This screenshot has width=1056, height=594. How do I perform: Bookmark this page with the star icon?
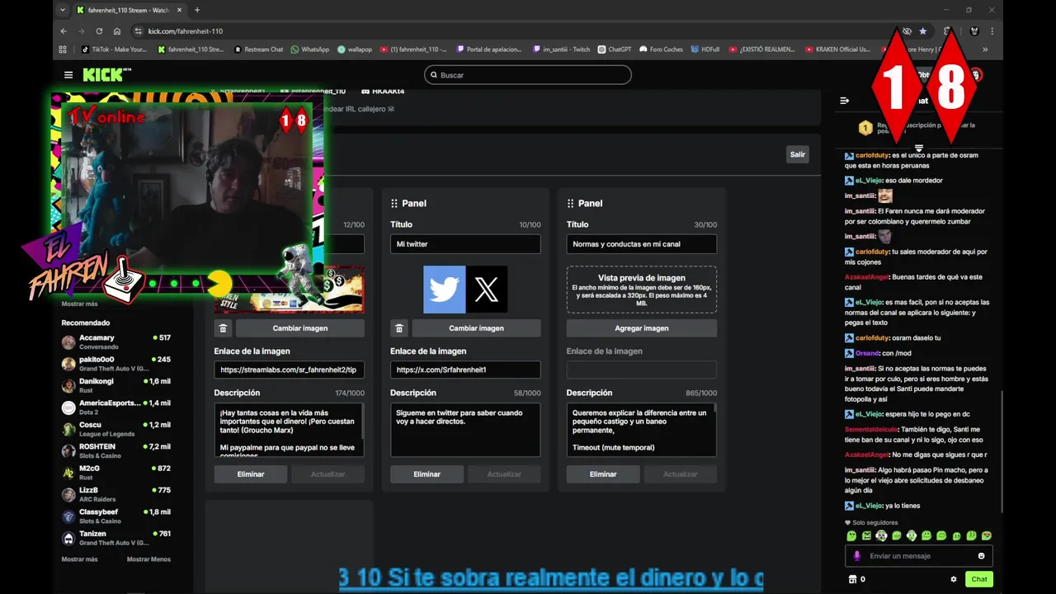(x=923, y=31)
